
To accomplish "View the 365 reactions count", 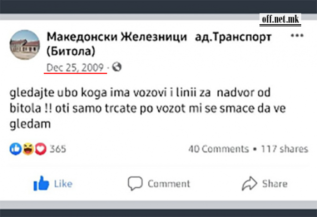I will coord(58,149).
